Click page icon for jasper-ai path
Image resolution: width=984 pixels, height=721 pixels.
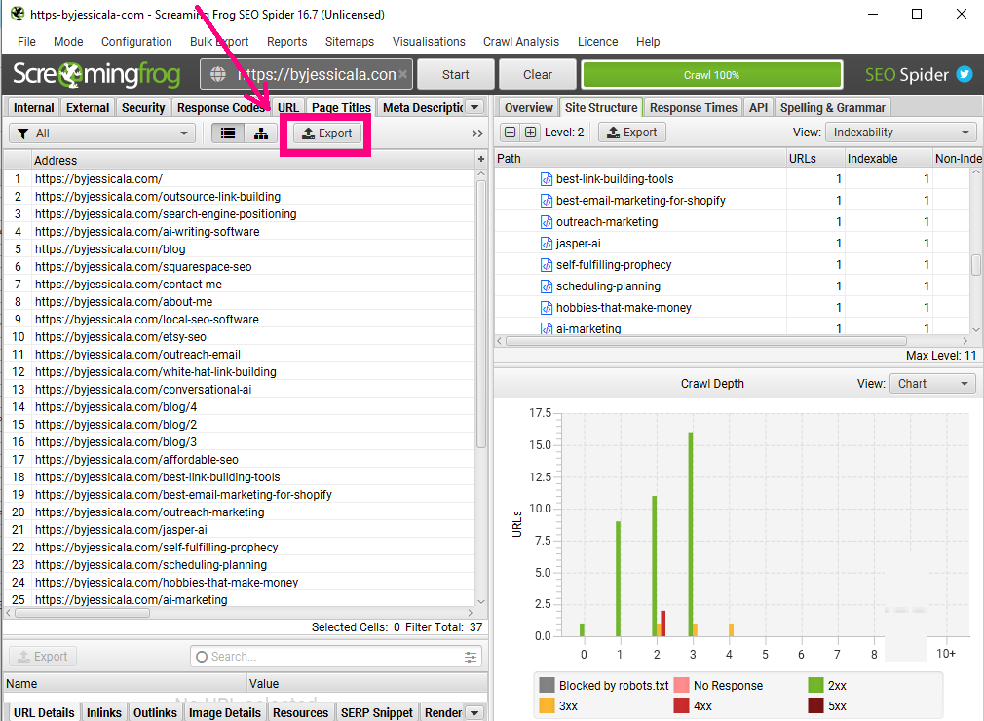(x=547, y=244)
